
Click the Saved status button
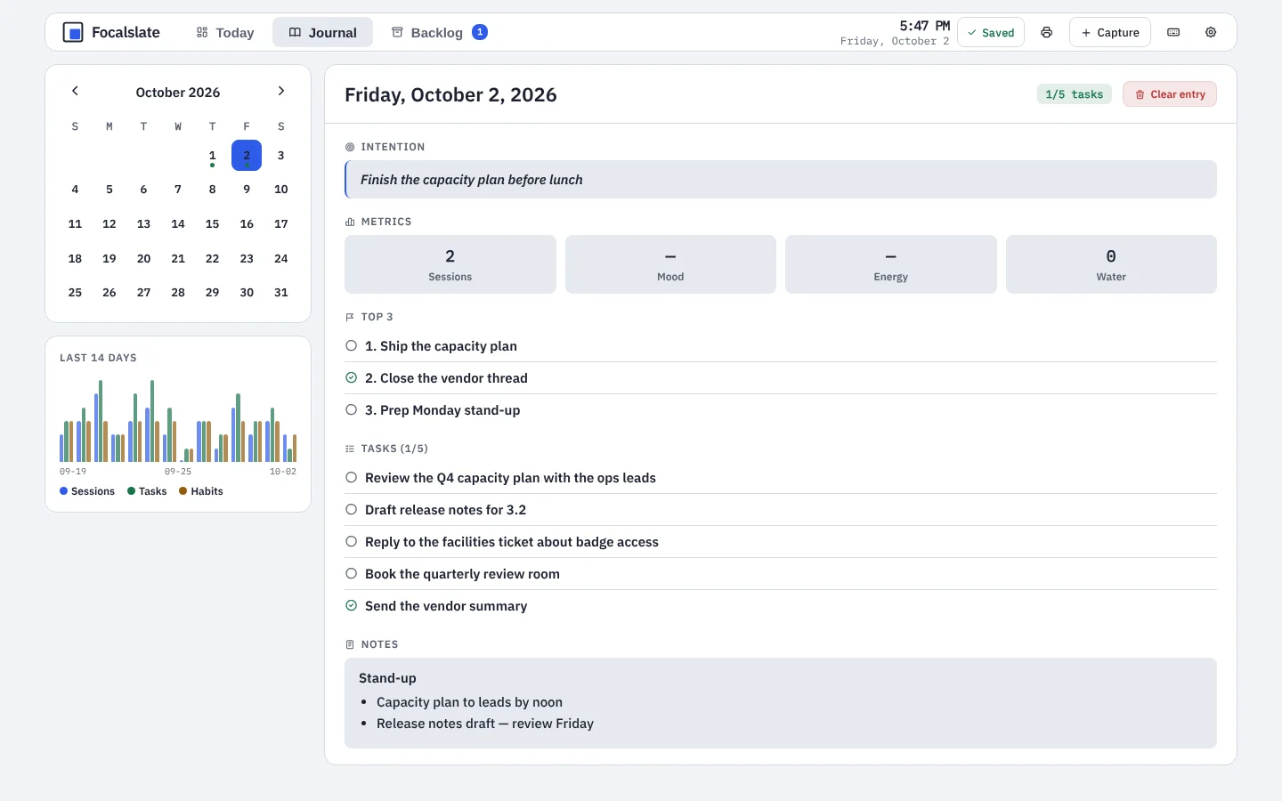point(991,33)
